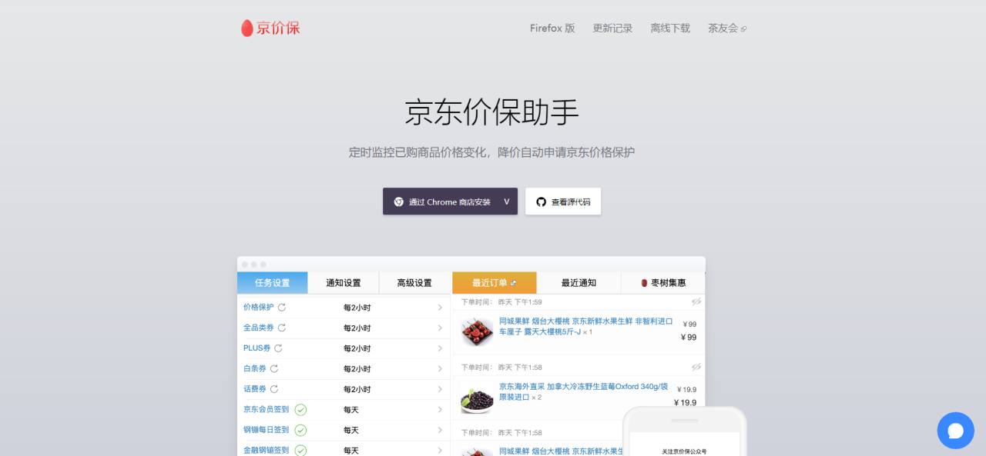Expand the 京东会员签到 row chevron

(x=440, y=410)
